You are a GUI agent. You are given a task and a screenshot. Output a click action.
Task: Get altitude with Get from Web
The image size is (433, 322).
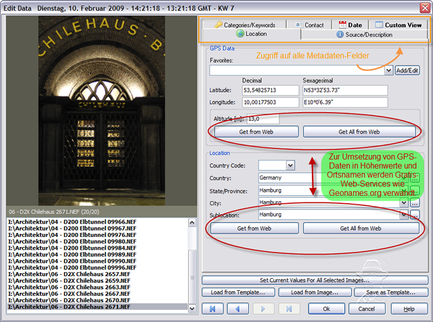256,132
